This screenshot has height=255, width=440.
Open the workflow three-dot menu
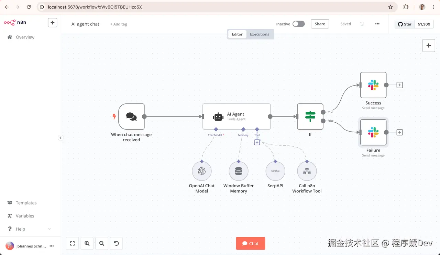click(377, 24)
